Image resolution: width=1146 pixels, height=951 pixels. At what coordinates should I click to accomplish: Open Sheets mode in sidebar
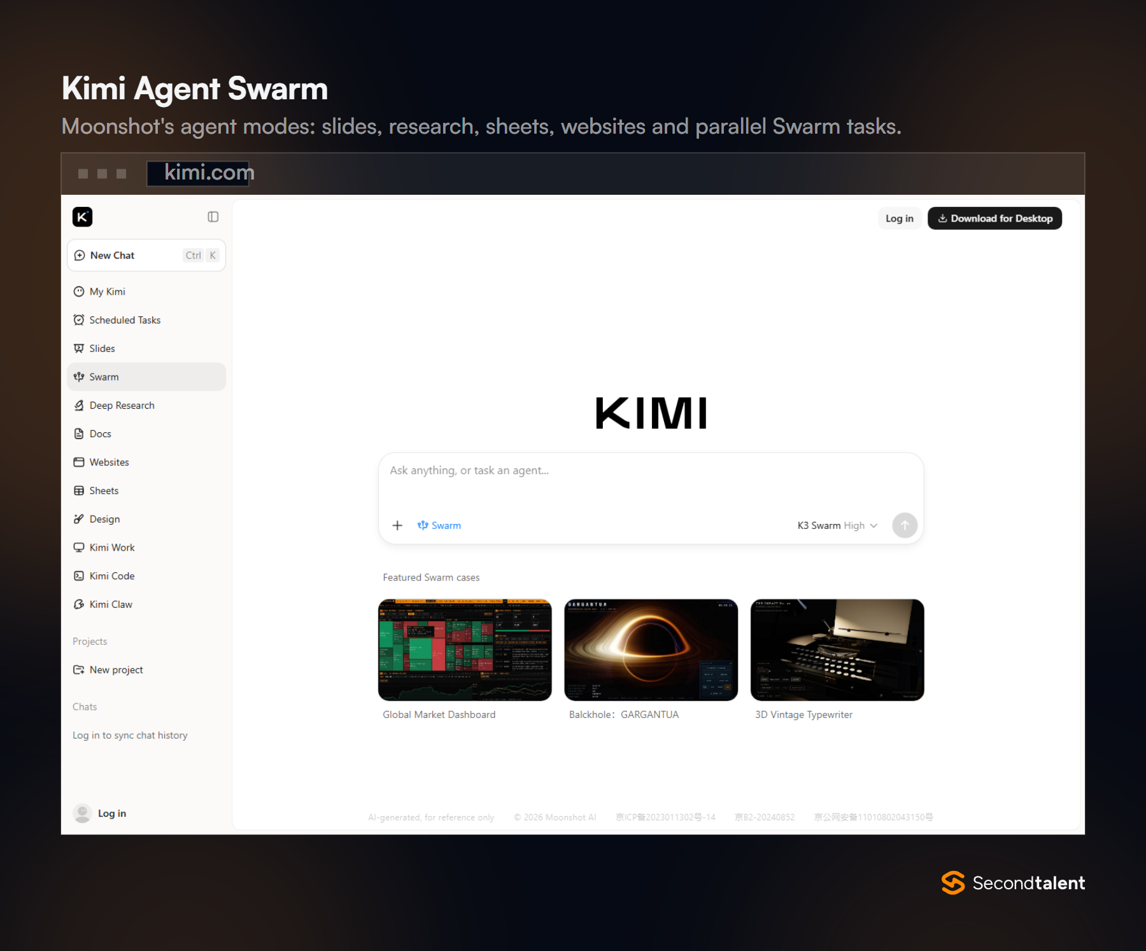(x=146, y=491)
